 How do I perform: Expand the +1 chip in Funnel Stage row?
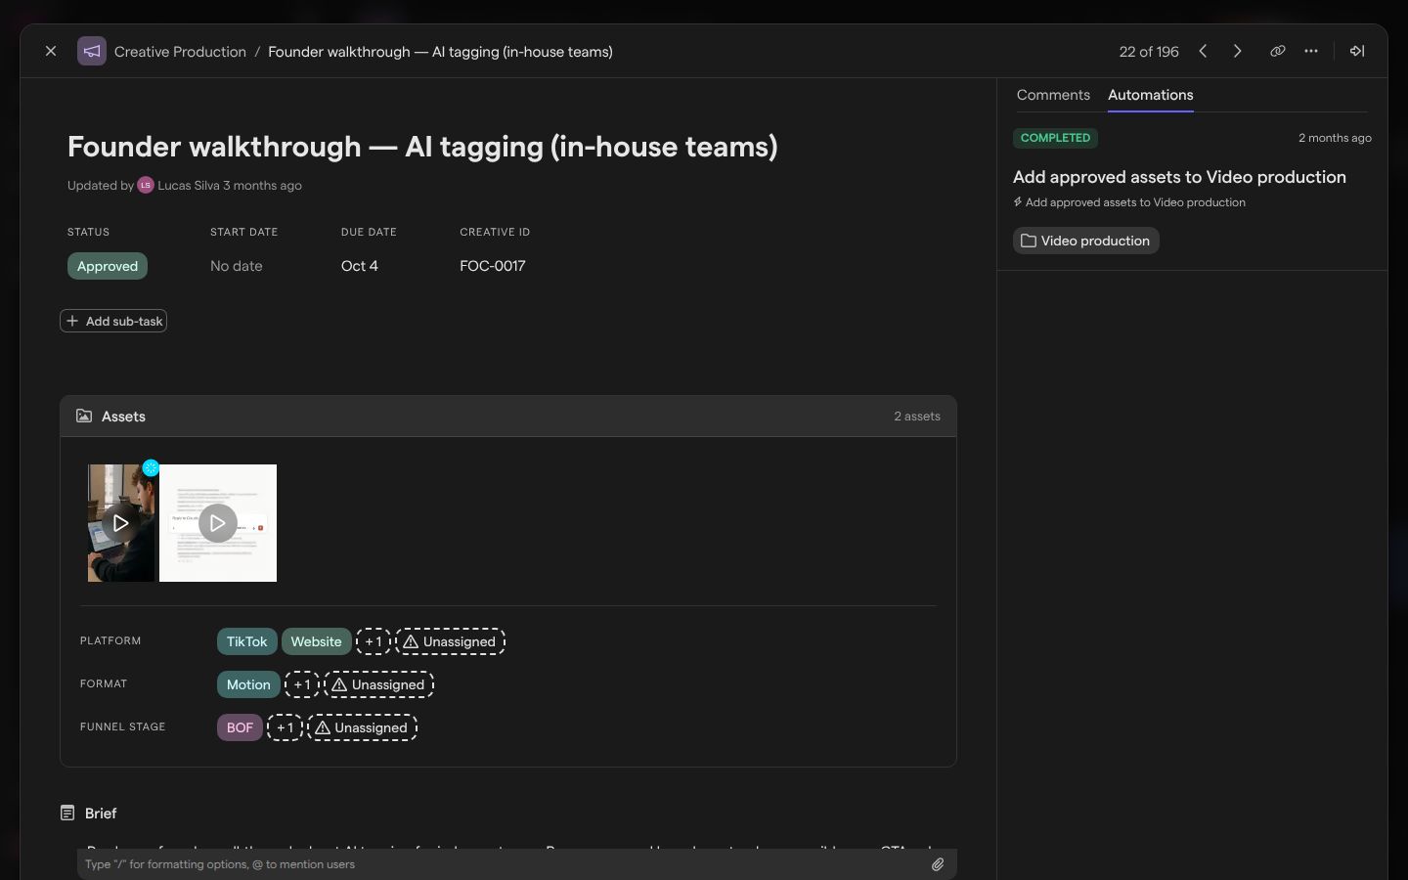[x=285, y=727]
